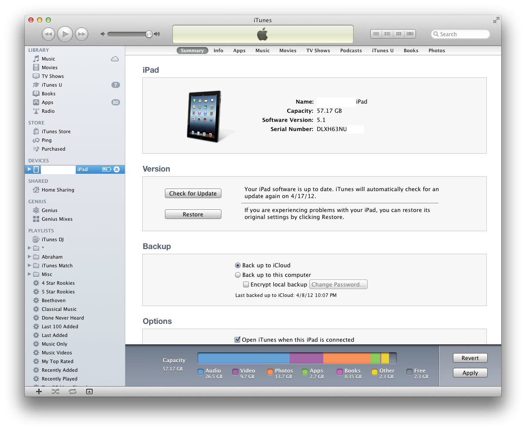526x431 pixels.
Task: Click Change Password button
Action: [338, 284]
